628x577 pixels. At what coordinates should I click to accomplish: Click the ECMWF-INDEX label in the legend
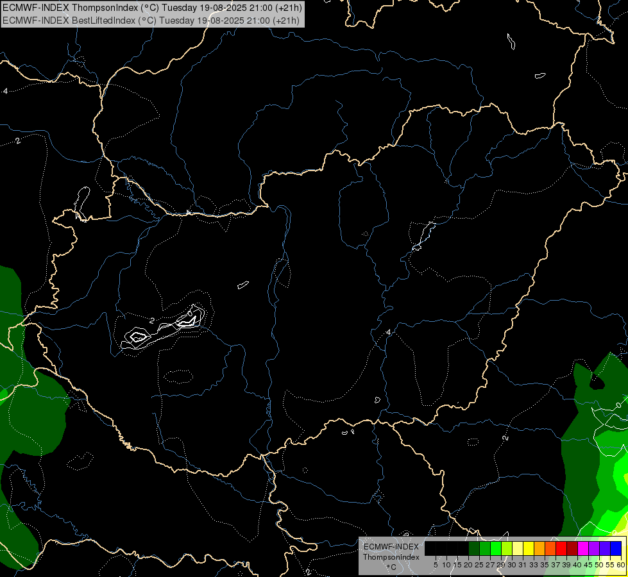(391, 547)
